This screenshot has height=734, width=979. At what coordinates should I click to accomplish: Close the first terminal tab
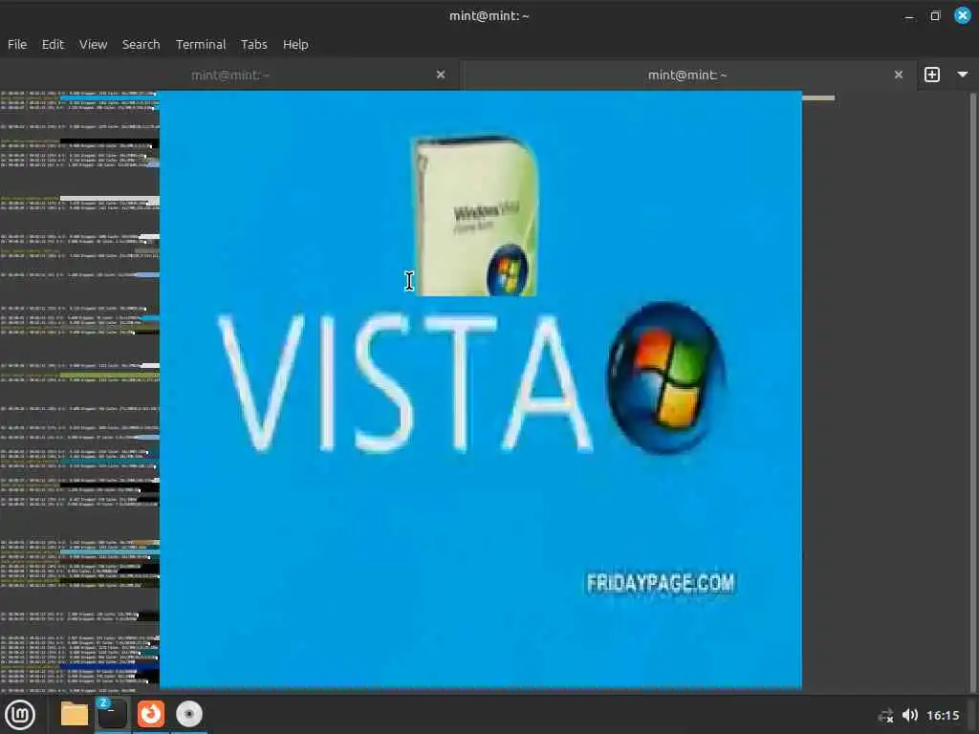click(441, 75)
